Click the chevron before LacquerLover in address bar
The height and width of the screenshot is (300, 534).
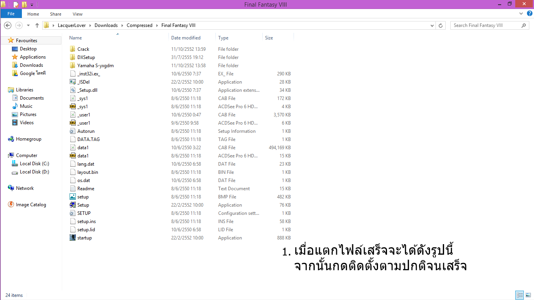tap(53, 25)
